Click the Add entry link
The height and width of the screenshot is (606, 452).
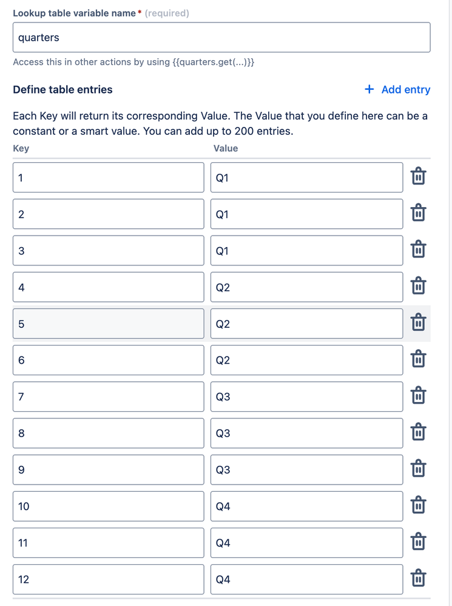click(404, 89)
